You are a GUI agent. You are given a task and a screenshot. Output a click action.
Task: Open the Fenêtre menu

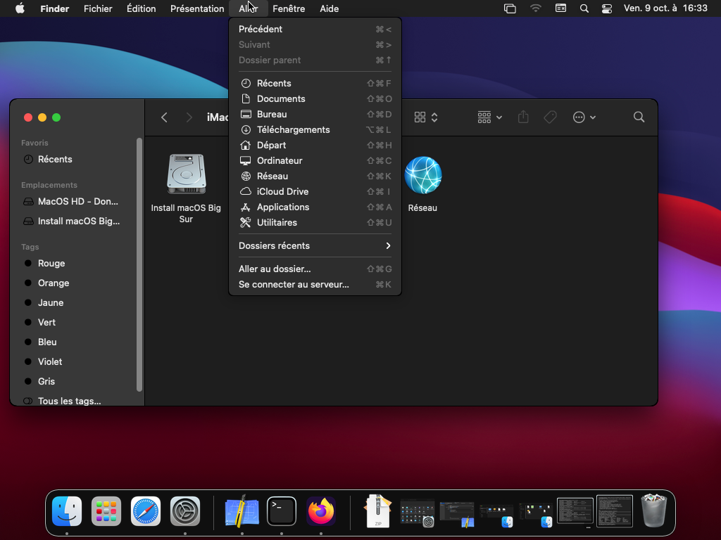pos(289,8)
